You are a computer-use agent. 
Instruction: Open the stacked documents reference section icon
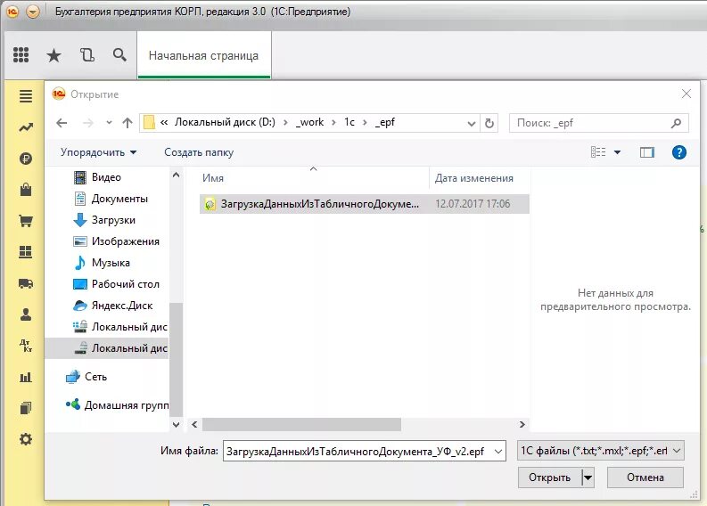[26, 408]
